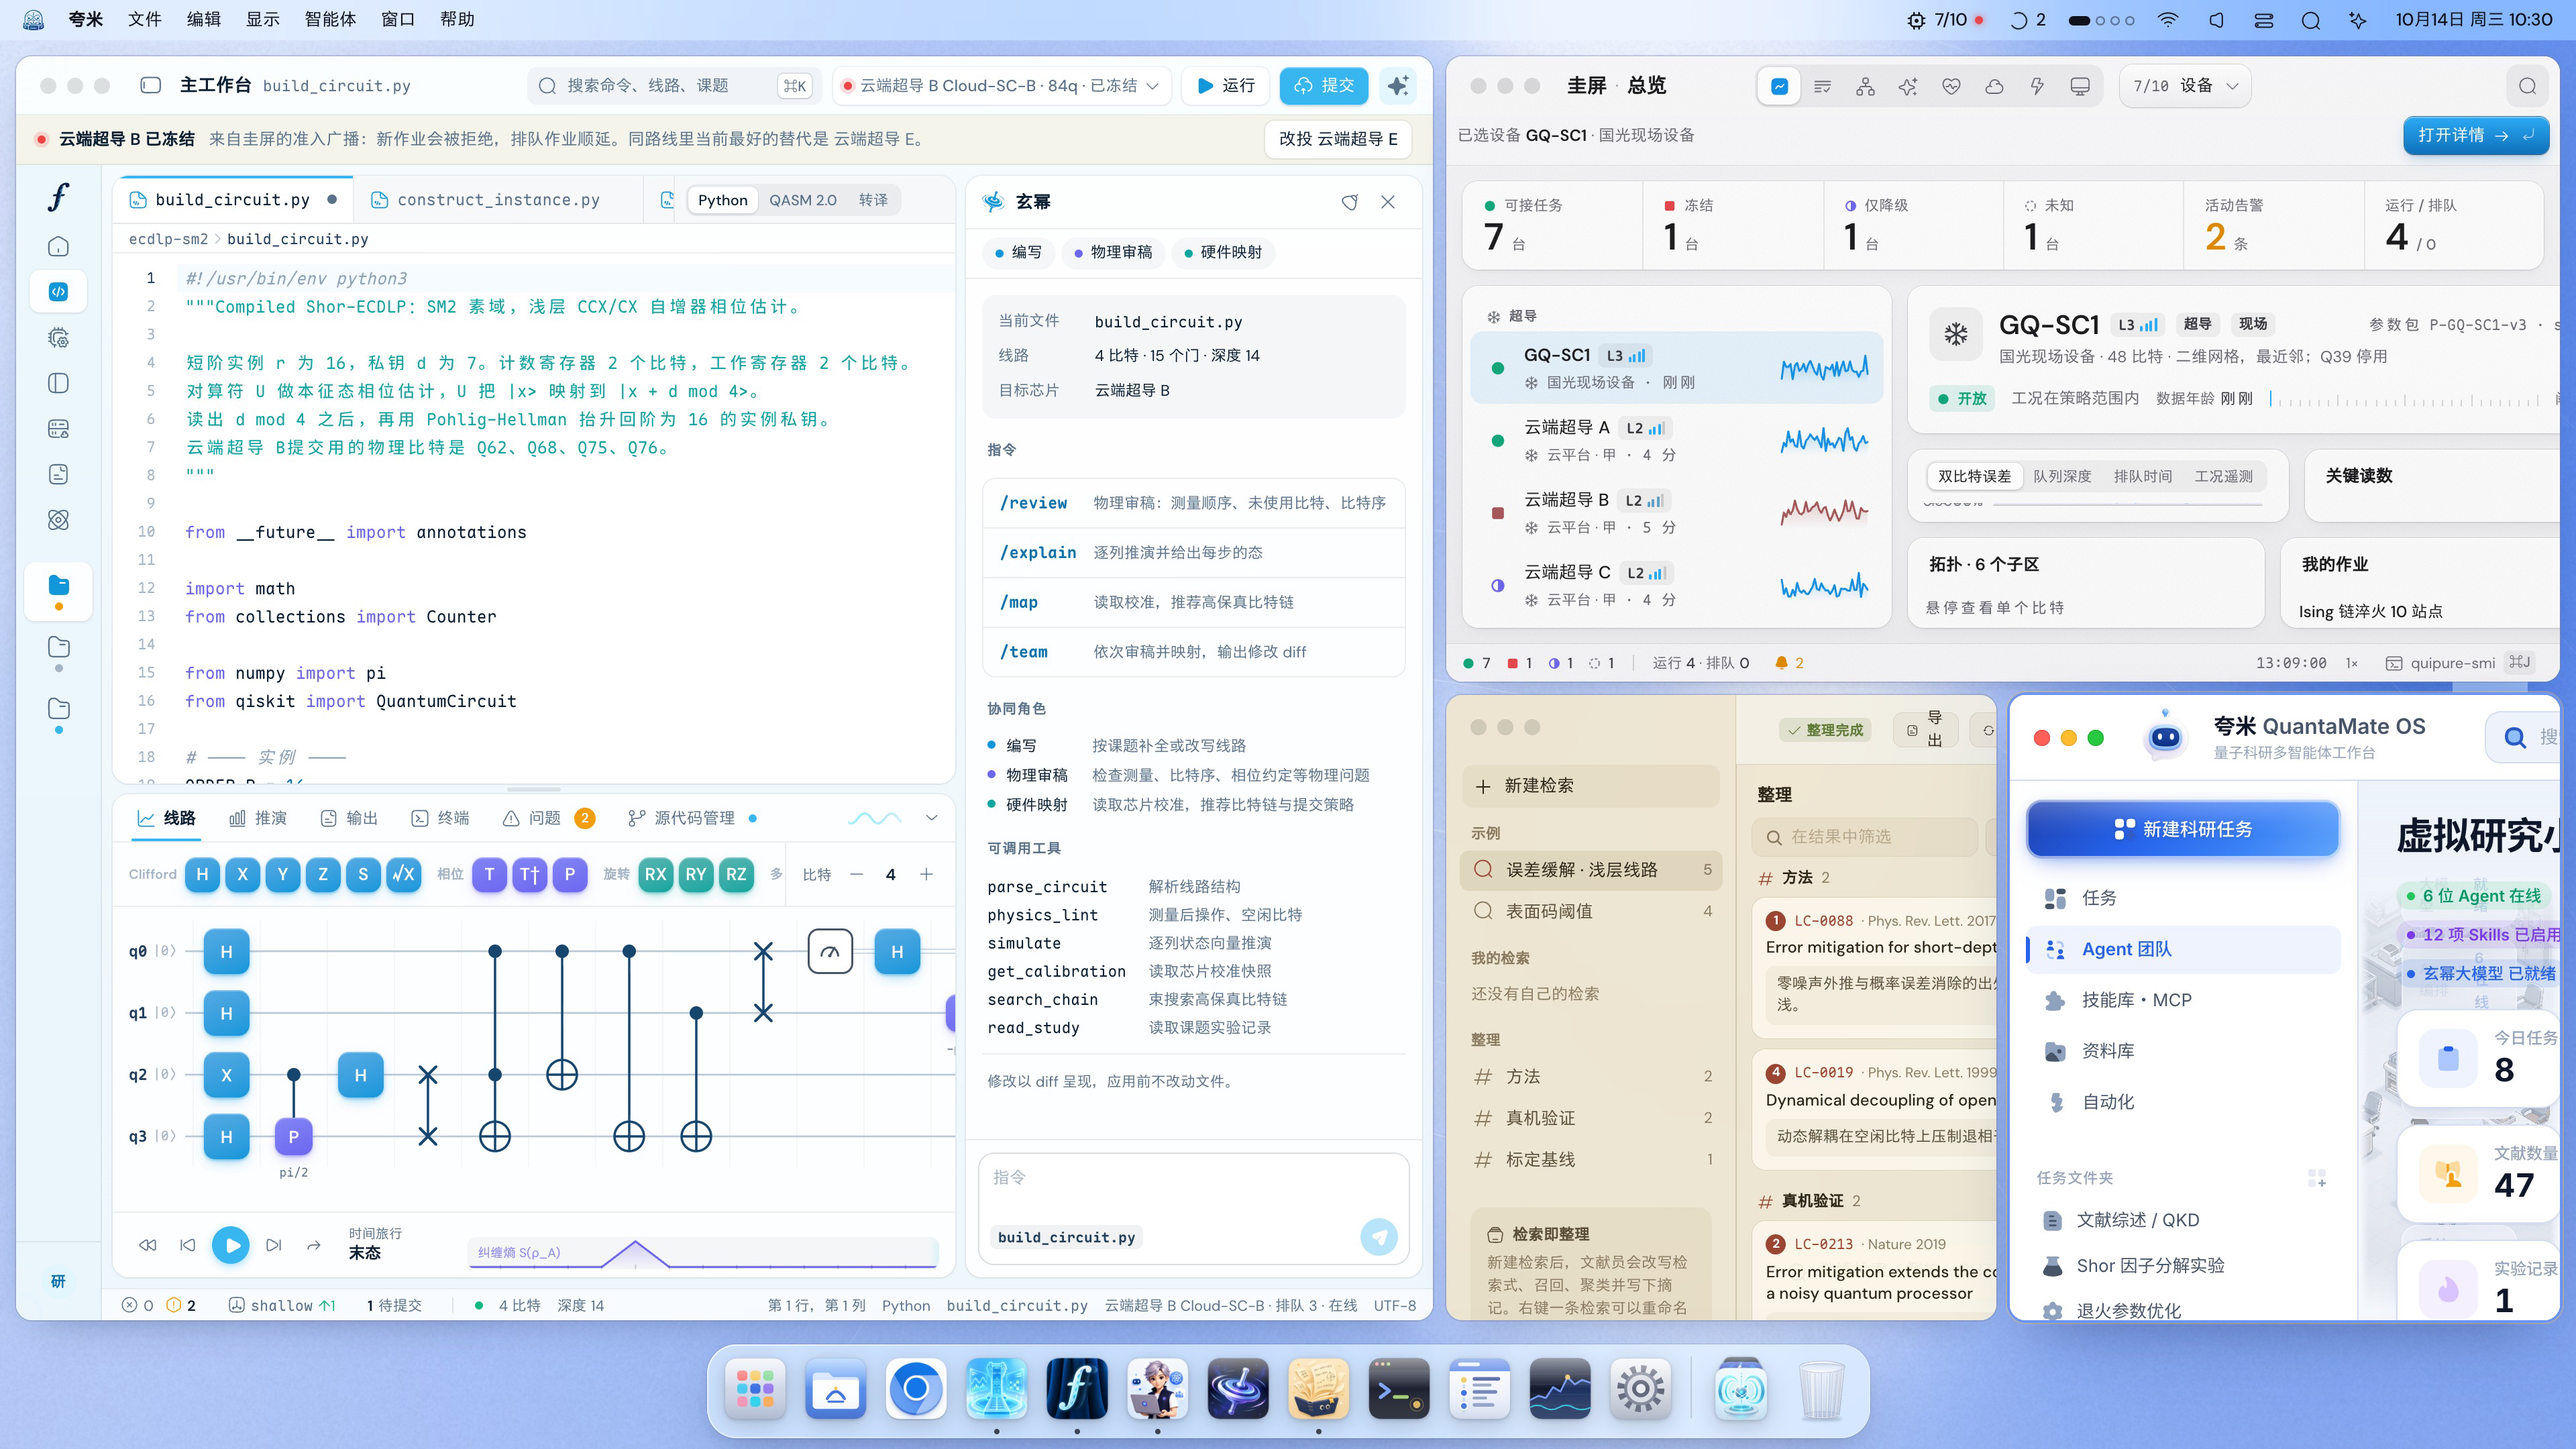Click the AI sparkle icon beside 提交

point(1398,86)
